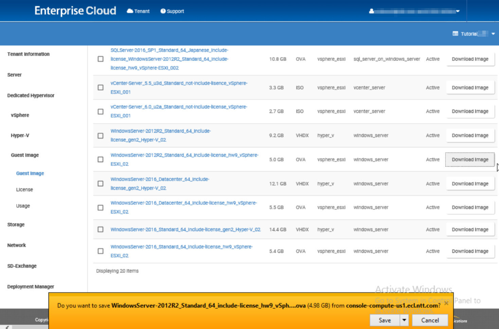Check the SQLServer-2016_SP1 image checkbox
Screen dimensions: 499x329
(x=100, y=59)
